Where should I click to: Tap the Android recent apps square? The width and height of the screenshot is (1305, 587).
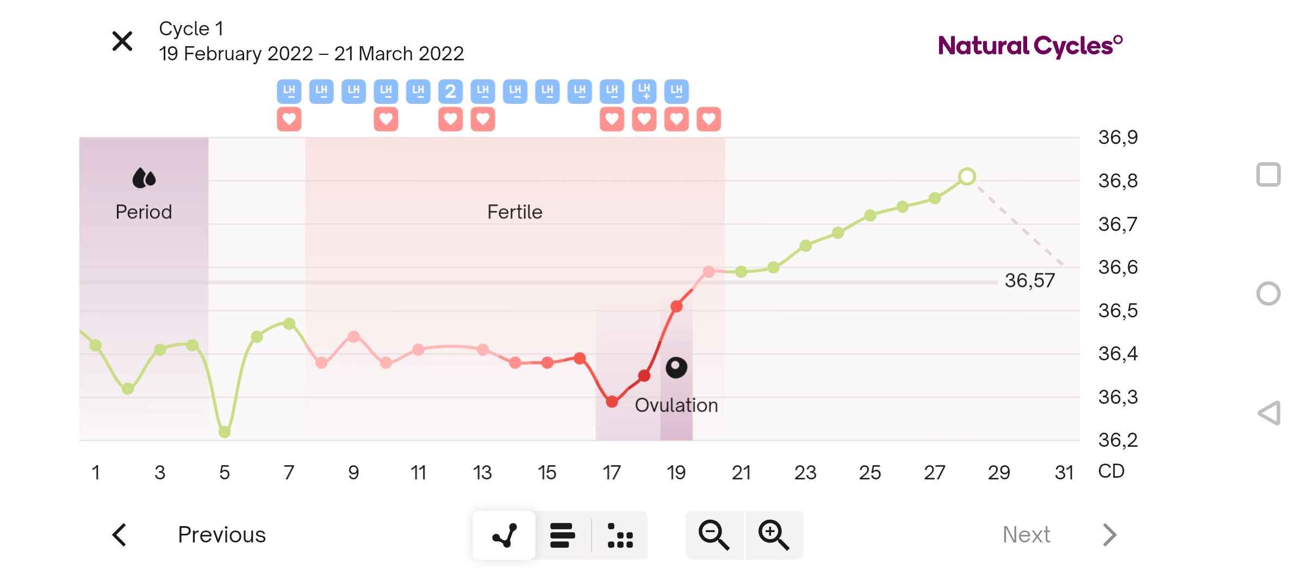(x=1269, y=174)
